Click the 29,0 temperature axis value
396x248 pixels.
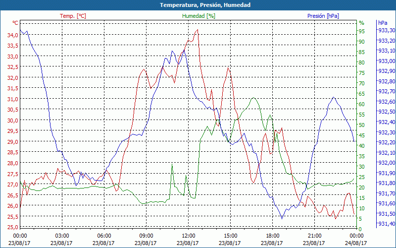13,142
